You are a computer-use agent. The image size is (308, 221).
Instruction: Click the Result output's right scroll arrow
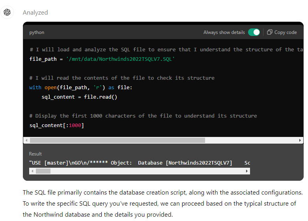(247, 171)
